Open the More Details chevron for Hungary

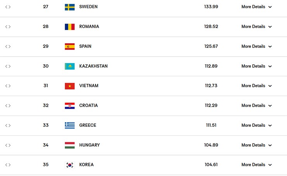coord(270,145)
